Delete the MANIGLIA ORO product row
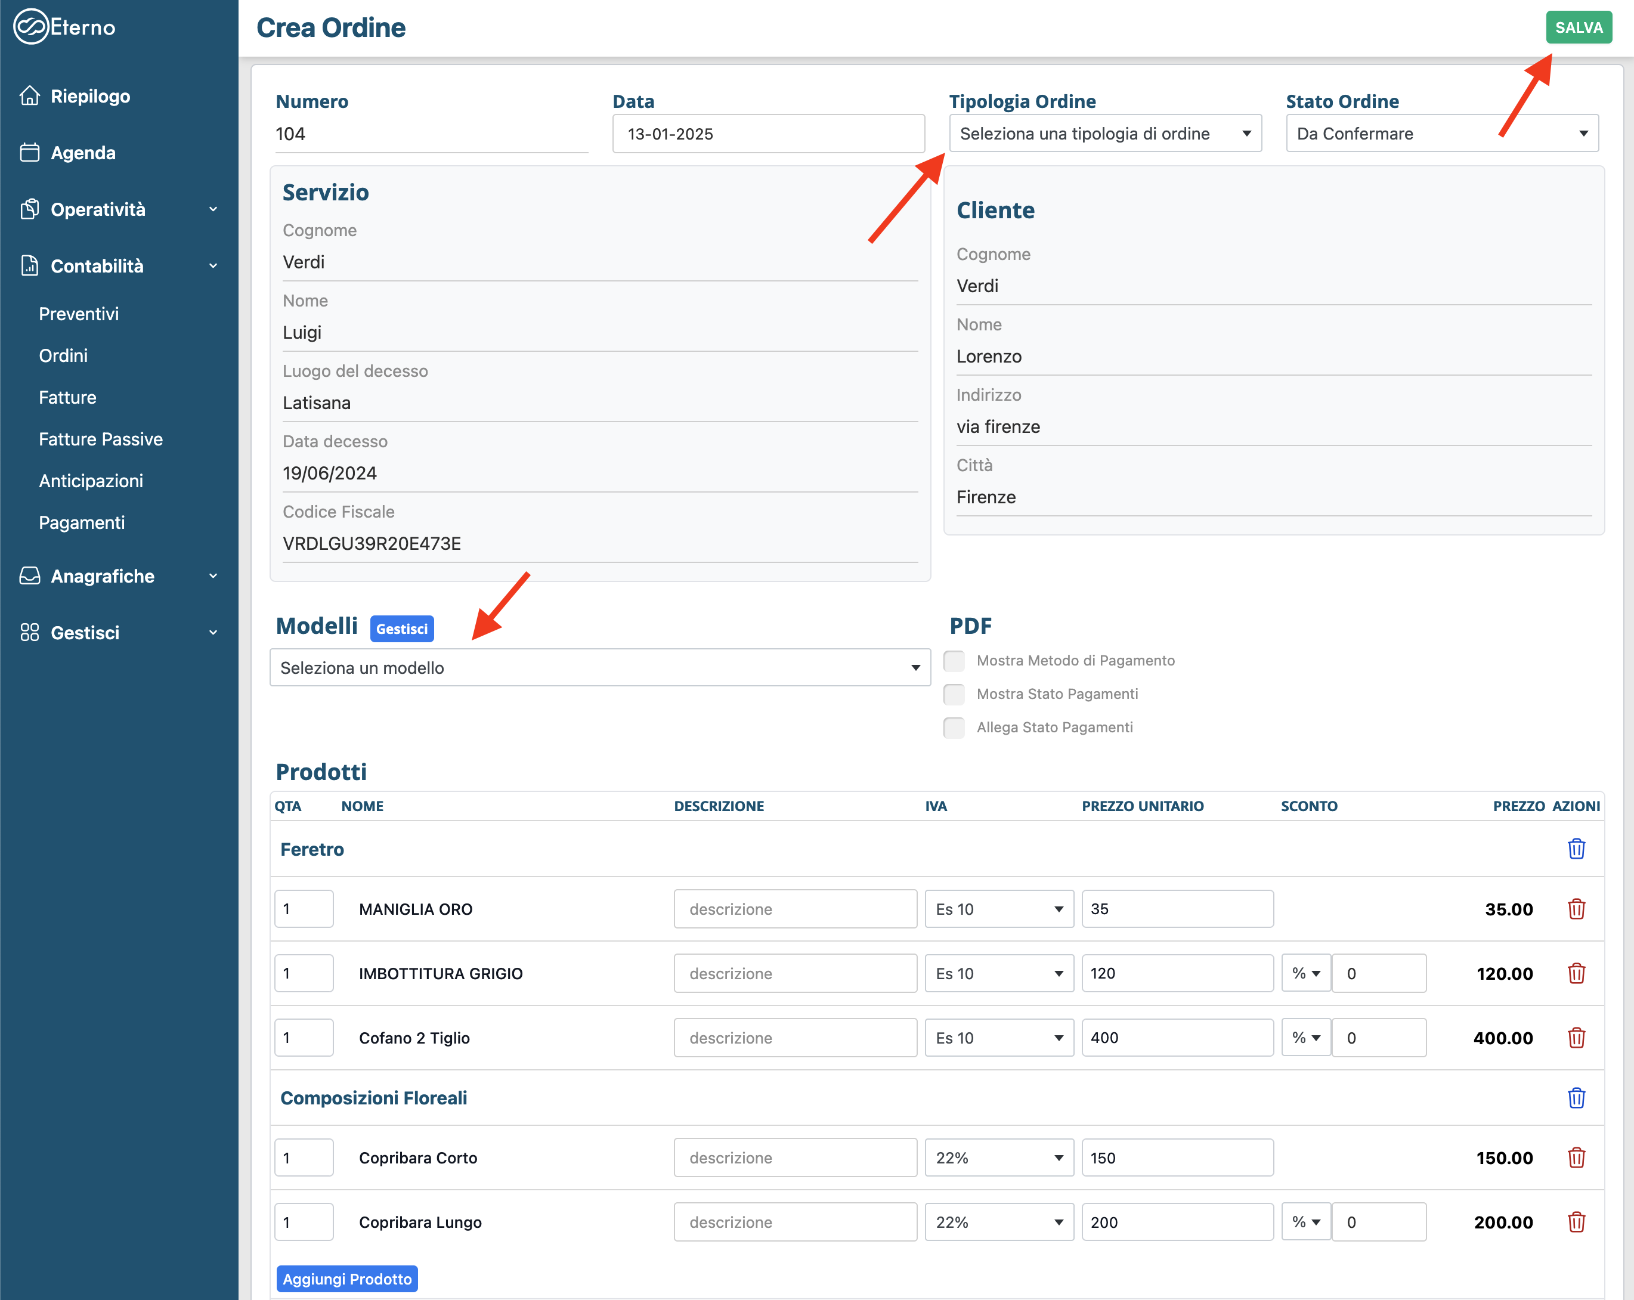The image size is (1634, 1300). click(x=1576, y=909)
